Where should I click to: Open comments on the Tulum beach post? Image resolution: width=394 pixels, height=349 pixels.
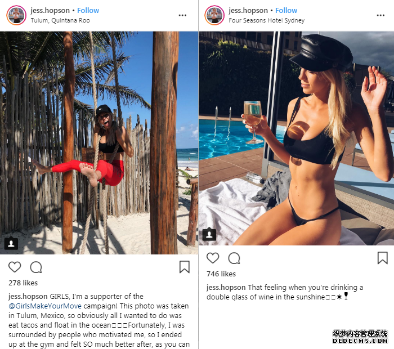coord(36,267)
